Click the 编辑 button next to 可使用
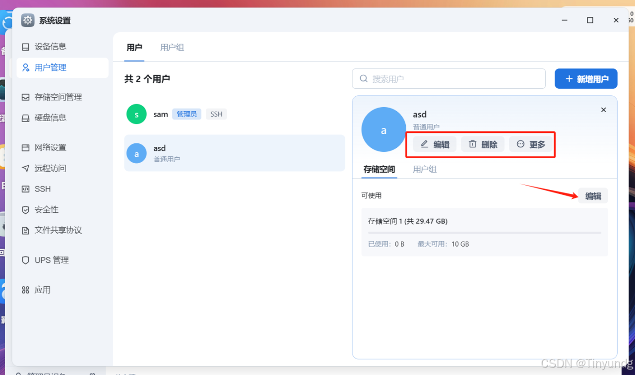 [x=593, y=195]
